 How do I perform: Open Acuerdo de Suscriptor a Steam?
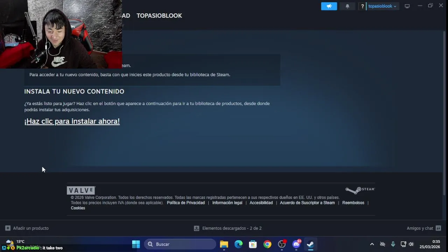point(307,203)
